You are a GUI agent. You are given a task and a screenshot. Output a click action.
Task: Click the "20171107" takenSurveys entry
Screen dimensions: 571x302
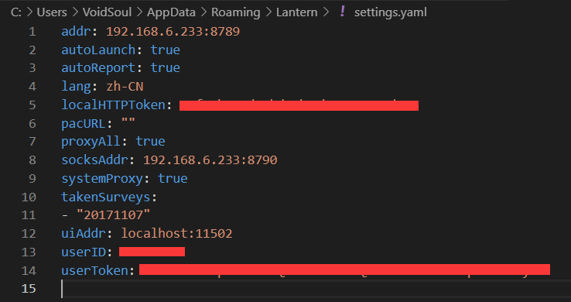pyautogui.click(x=113, y=215)
